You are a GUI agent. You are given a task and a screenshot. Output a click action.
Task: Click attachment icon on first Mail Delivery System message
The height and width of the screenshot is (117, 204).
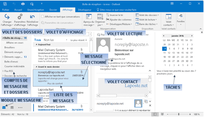[81, 50]
